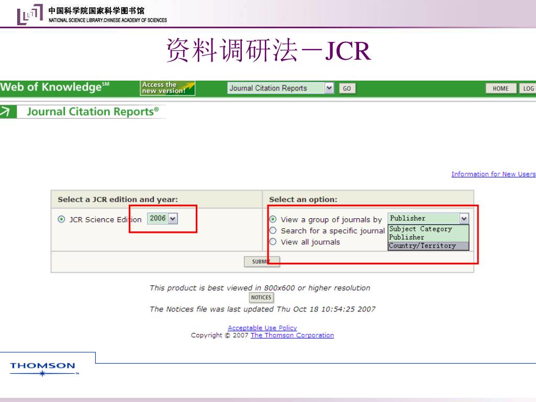Select View a group of journals by
Screen dimensions: 536x402
click(x=273, y=219)
